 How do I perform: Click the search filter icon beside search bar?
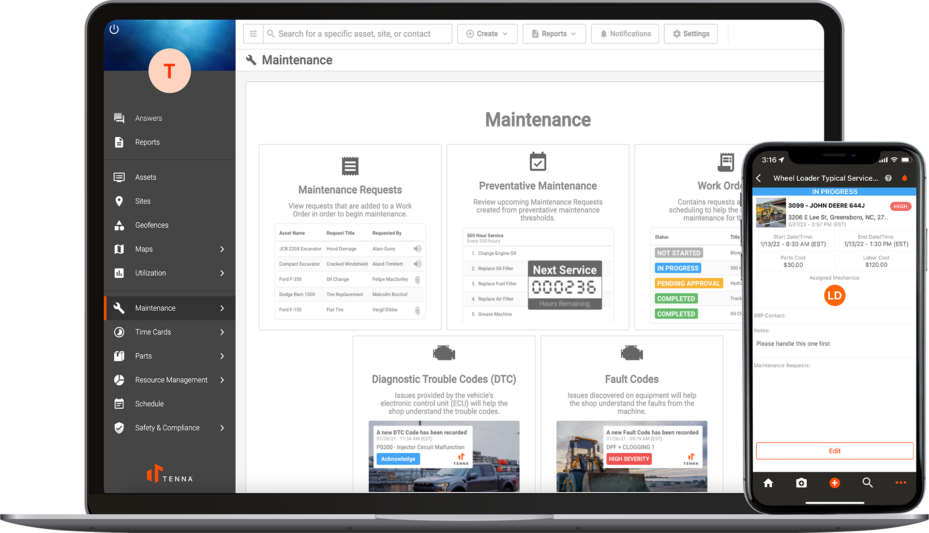[x=253, y=33]
